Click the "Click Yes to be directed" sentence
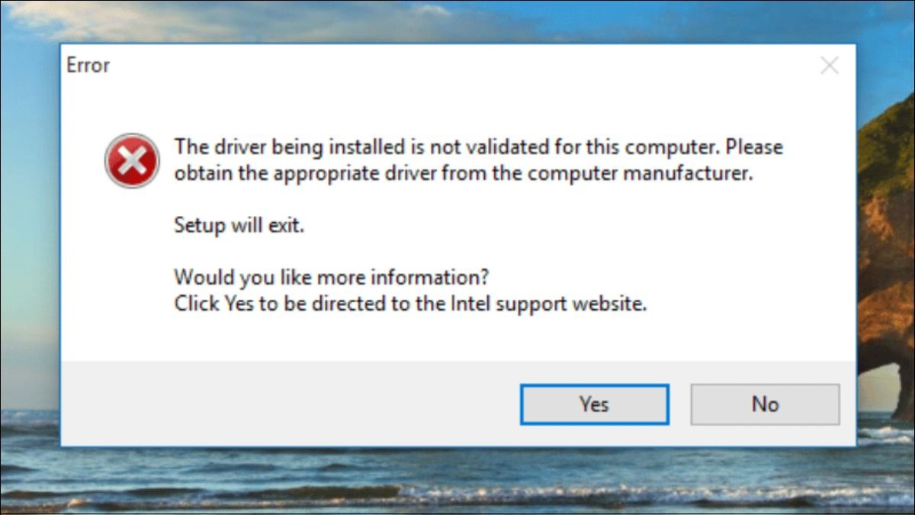Image resolution: width=915 pixels, height=515 pixels. 410,304
